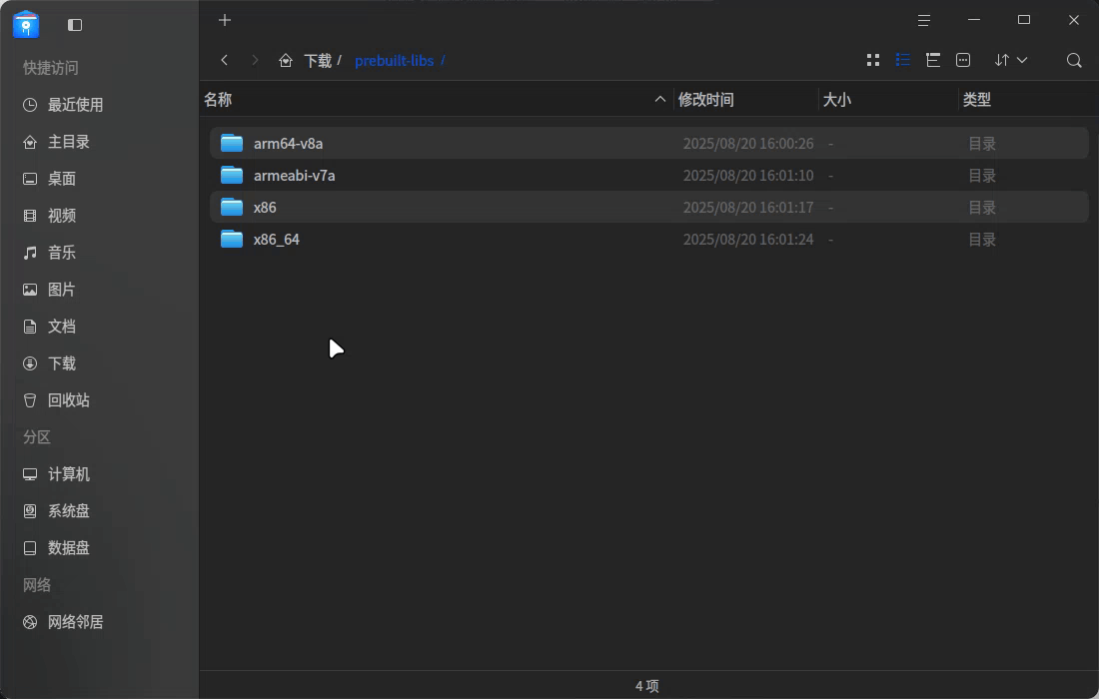Sort by 大小 column header
The height and width of the screenshot is (699, 1099).
pos(837,100)
